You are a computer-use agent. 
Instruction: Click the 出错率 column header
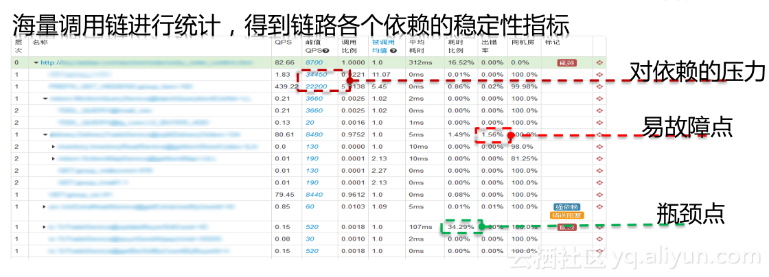pyautogui.click(x=487, y=46)
